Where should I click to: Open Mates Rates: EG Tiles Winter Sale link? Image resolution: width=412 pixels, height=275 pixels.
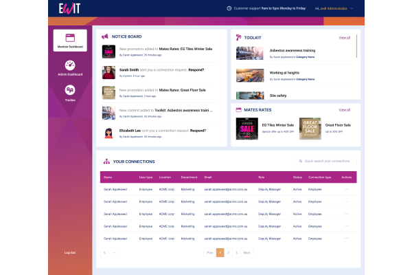(185, 49)
